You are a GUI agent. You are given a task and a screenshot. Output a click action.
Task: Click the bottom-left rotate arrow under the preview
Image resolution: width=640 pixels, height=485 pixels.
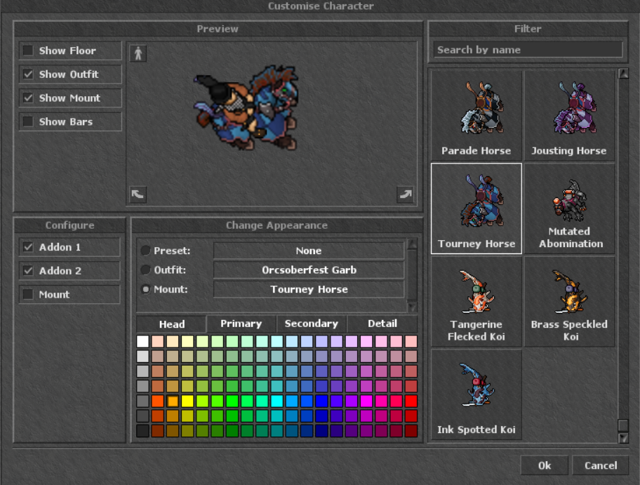138,194
